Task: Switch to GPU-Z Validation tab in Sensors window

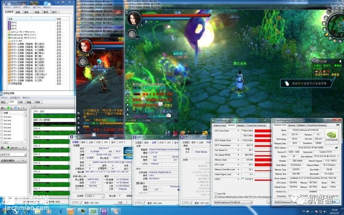Action: click(x=241, y=125)
